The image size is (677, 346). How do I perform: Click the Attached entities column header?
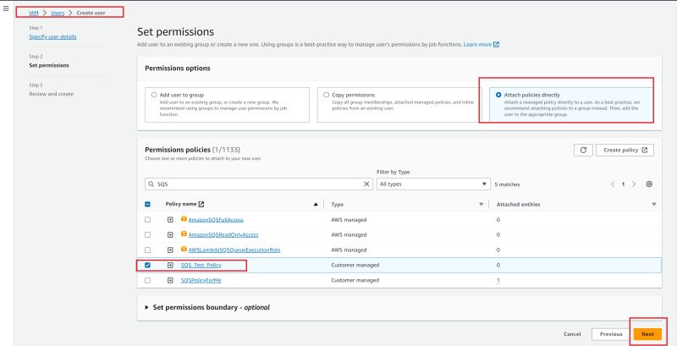518,205
